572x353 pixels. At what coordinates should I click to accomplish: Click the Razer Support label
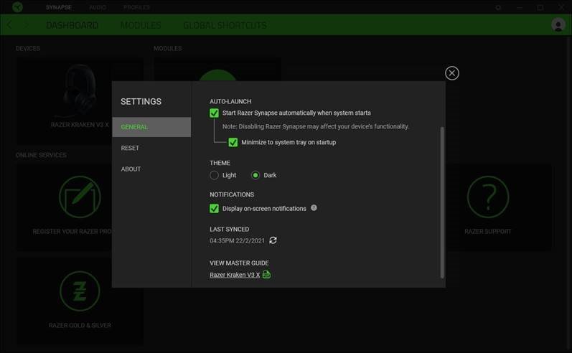pos(488,232)
